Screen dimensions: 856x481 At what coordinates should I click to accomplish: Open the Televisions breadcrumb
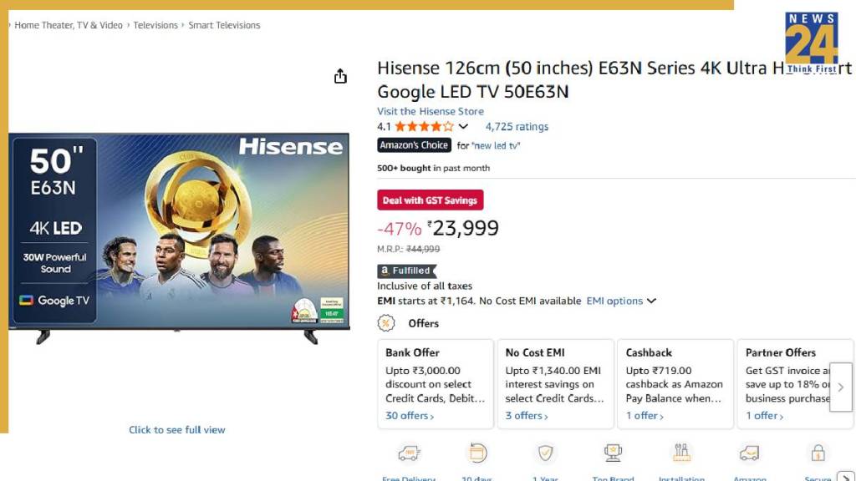(156, 25)
